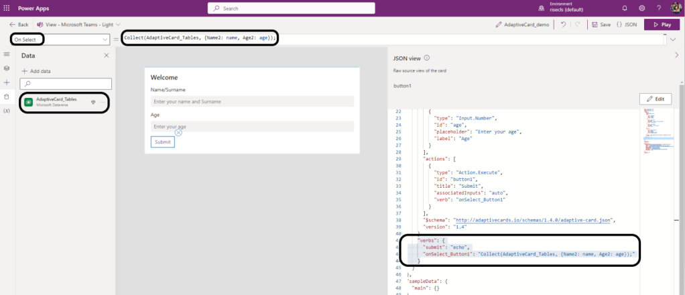685x295 pixels.
Task: Open the Variables pane in sidebar
Action: click(x=7, y=110)
